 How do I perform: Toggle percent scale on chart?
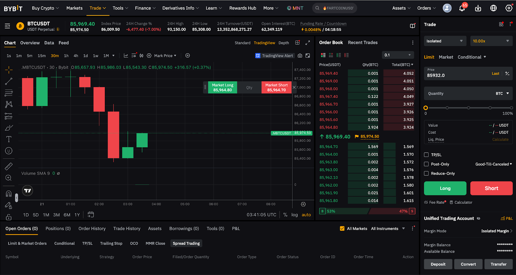[x=285, y=215]
